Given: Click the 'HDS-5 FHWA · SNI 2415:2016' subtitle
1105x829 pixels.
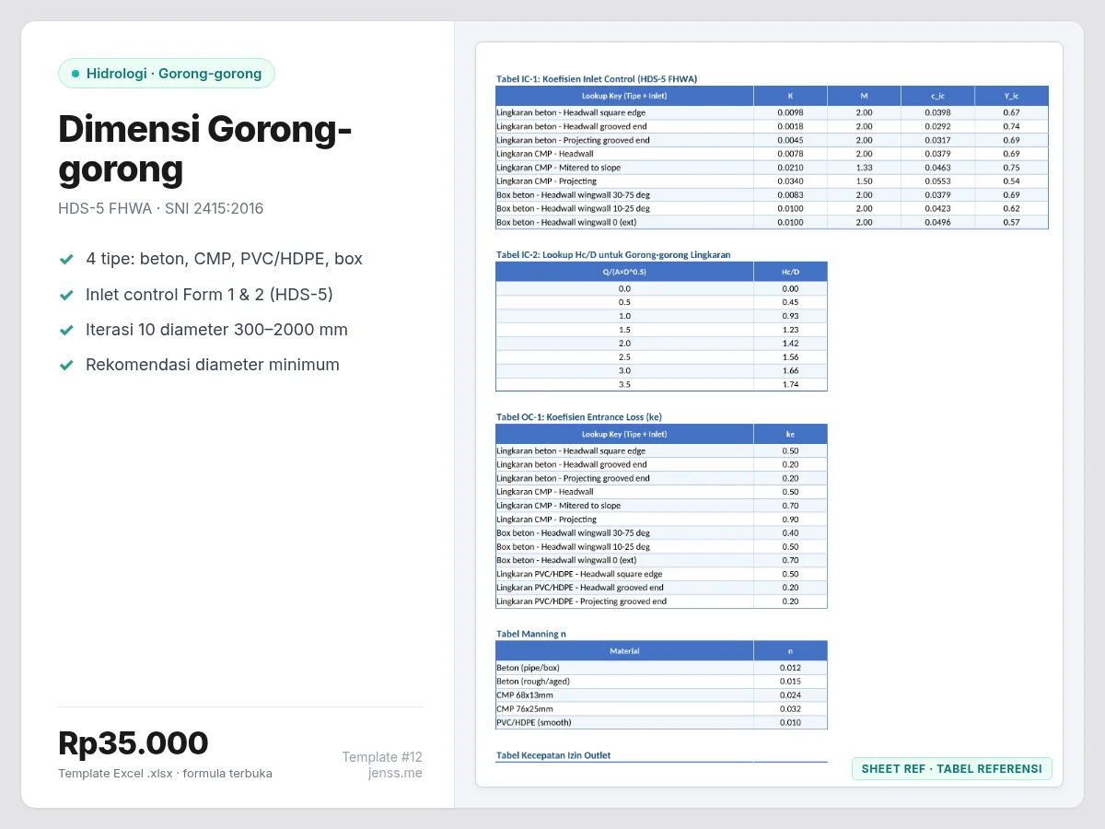Looking at the screenshot, I should [160, 208].
